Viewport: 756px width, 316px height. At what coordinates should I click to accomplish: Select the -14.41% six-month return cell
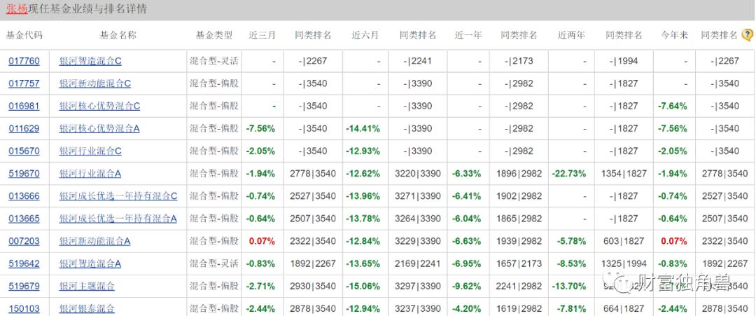pyautogui.click(x=363, y=129)
